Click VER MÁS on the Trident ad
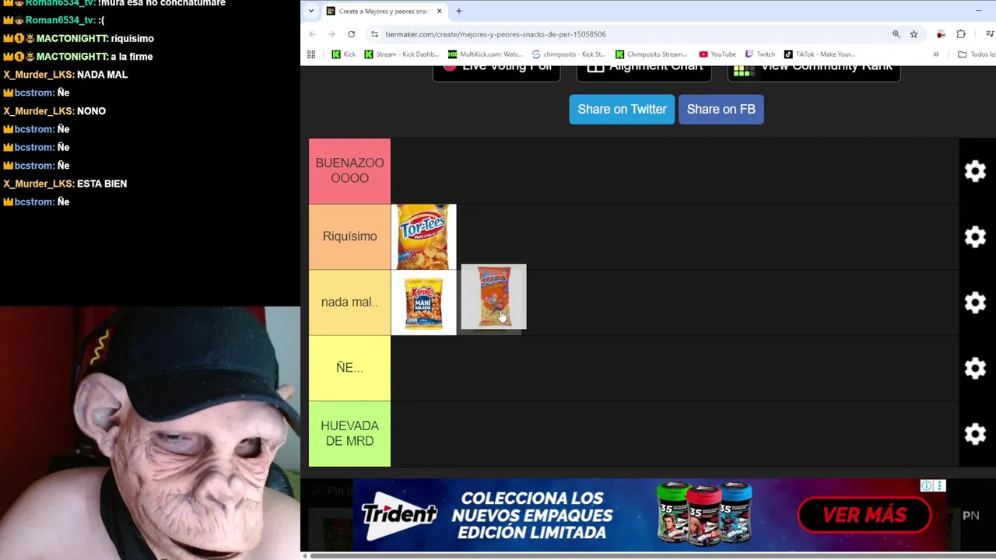This screenshot has width=996, height=560. point(864,515)
